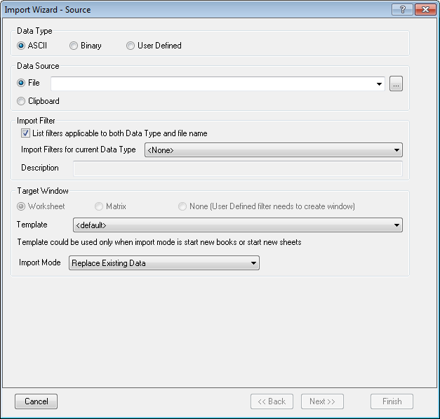The width and height of the screenshot is (440, 419).
Task: Set data source to File
Action: point(21,83)
